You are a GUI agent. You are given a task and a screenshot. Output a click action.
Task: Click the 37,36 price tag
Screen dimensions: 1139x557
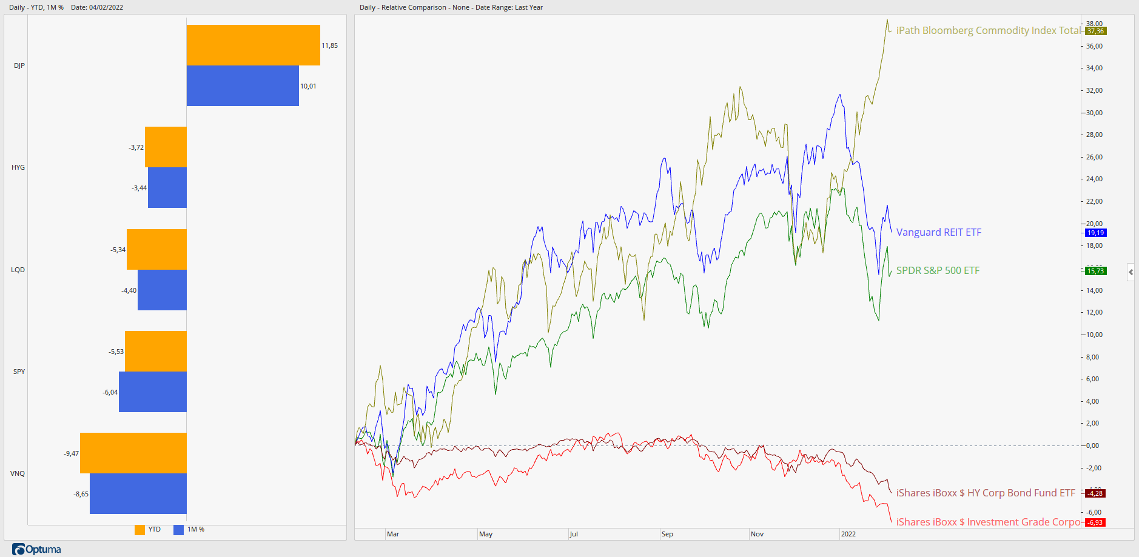[1095, 31]
